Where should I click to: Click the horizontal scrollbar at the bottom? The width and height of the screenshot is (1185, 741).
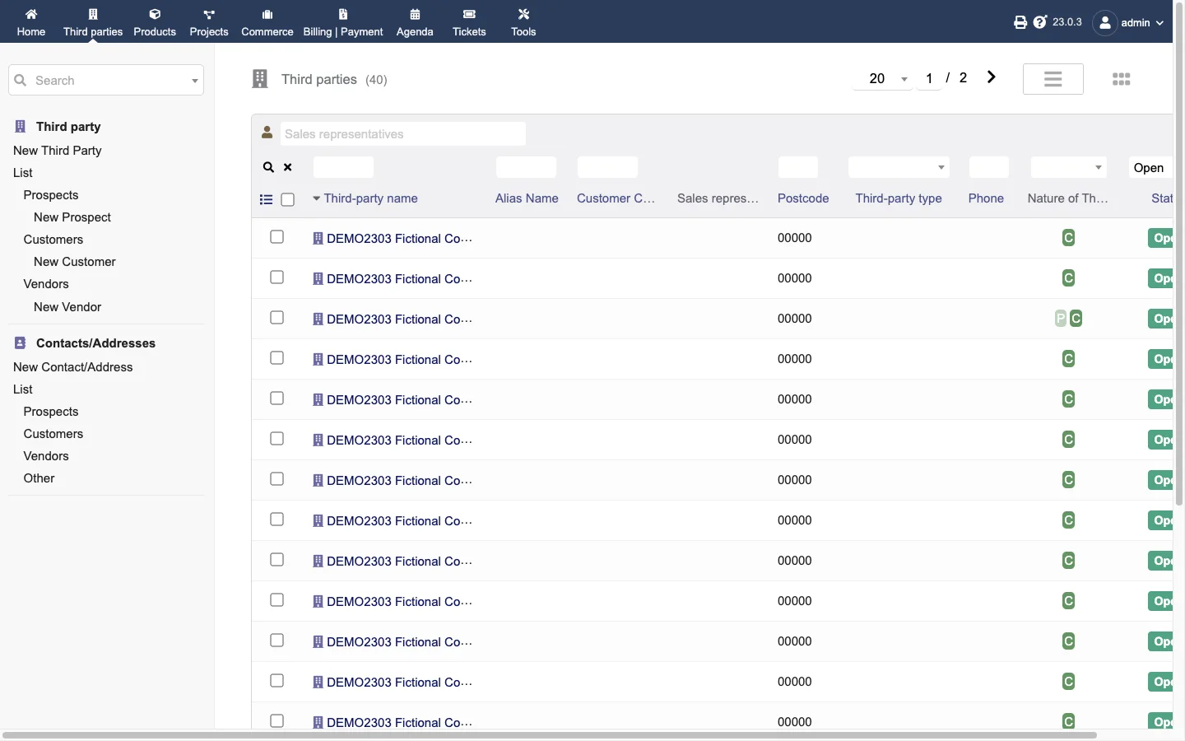coord(550,734)
